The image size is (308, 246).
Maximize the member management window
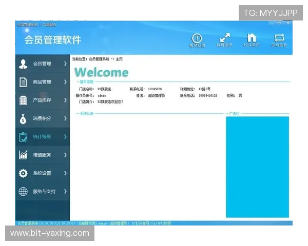[279, 23]
